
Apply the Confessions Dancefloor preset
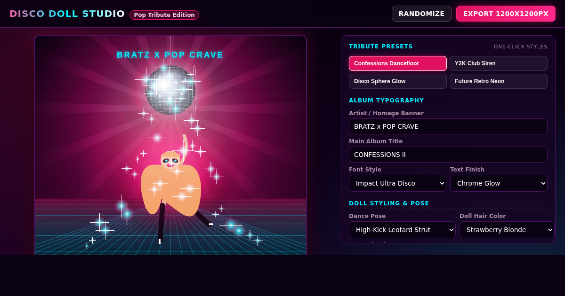pos(398,63)
